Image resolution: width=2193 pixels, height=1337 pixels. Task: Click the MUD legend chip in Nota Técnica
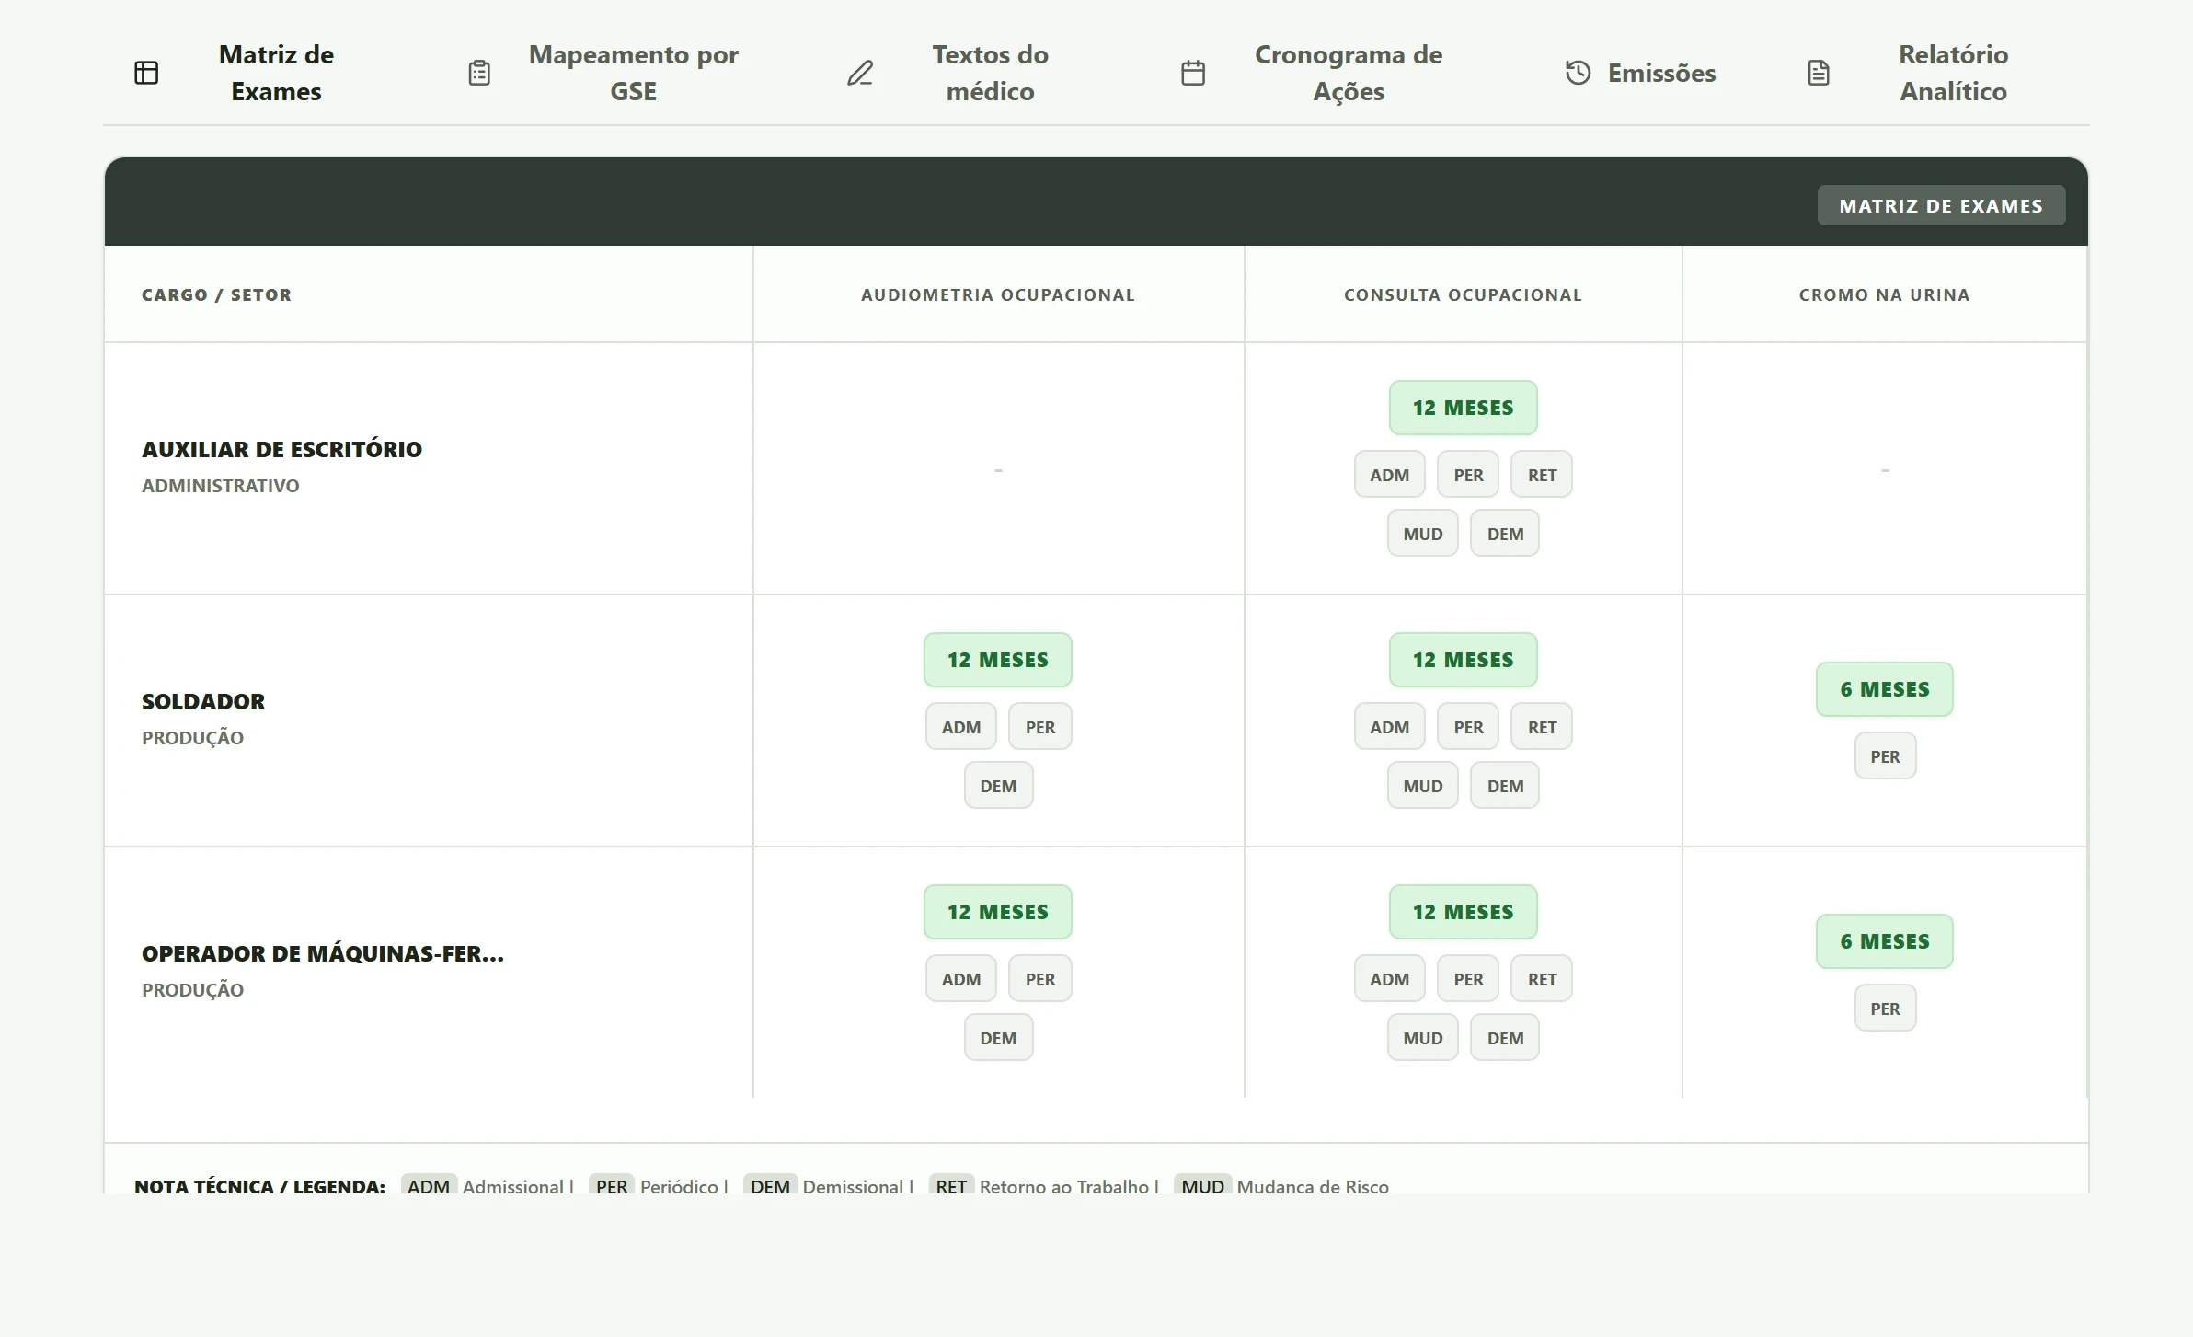click(x=1202, y=1185)
